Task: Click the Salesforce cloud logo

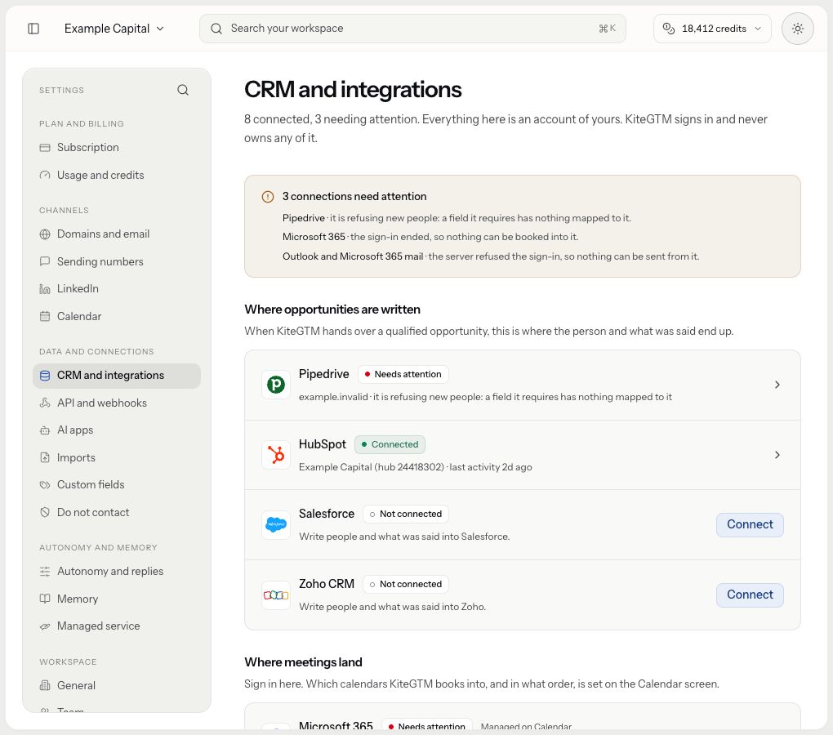Action: point(276,524)
